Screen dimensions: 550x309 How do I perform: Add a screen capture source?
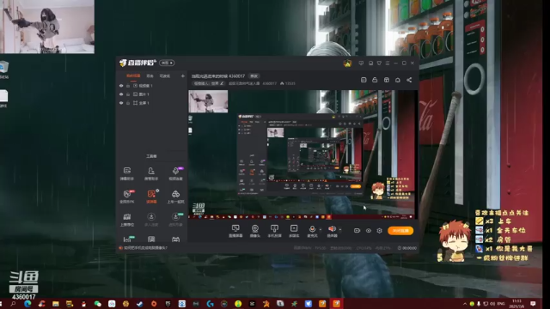(235, 231)
